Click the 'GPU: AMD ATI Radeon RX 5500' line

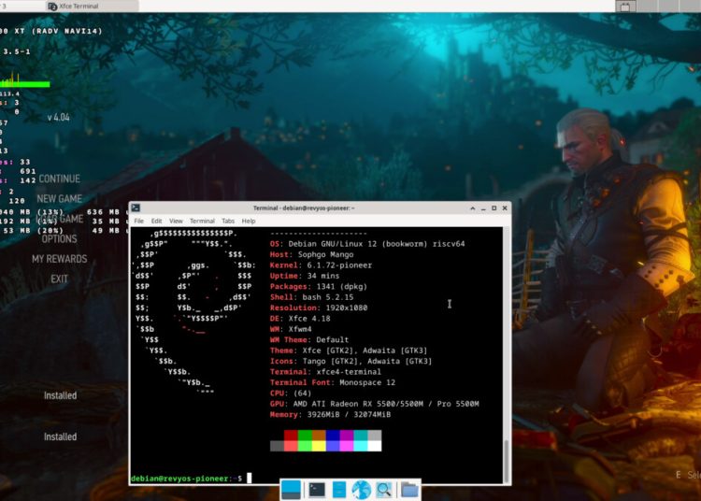point(375,404)
